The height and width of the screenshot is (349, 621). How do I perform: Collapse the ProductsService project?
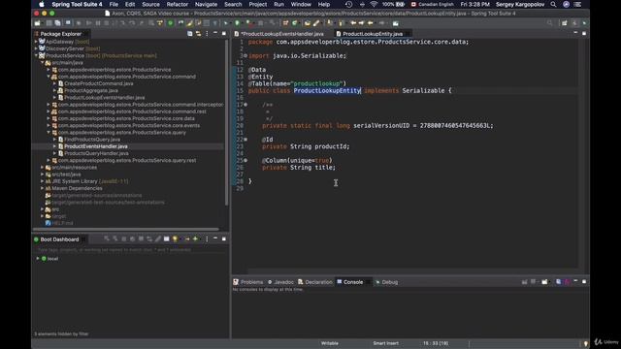[x=36, y=56]
